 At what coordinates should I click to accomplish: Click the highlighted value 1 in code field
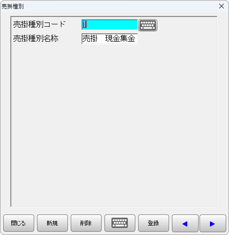(84, 24)
